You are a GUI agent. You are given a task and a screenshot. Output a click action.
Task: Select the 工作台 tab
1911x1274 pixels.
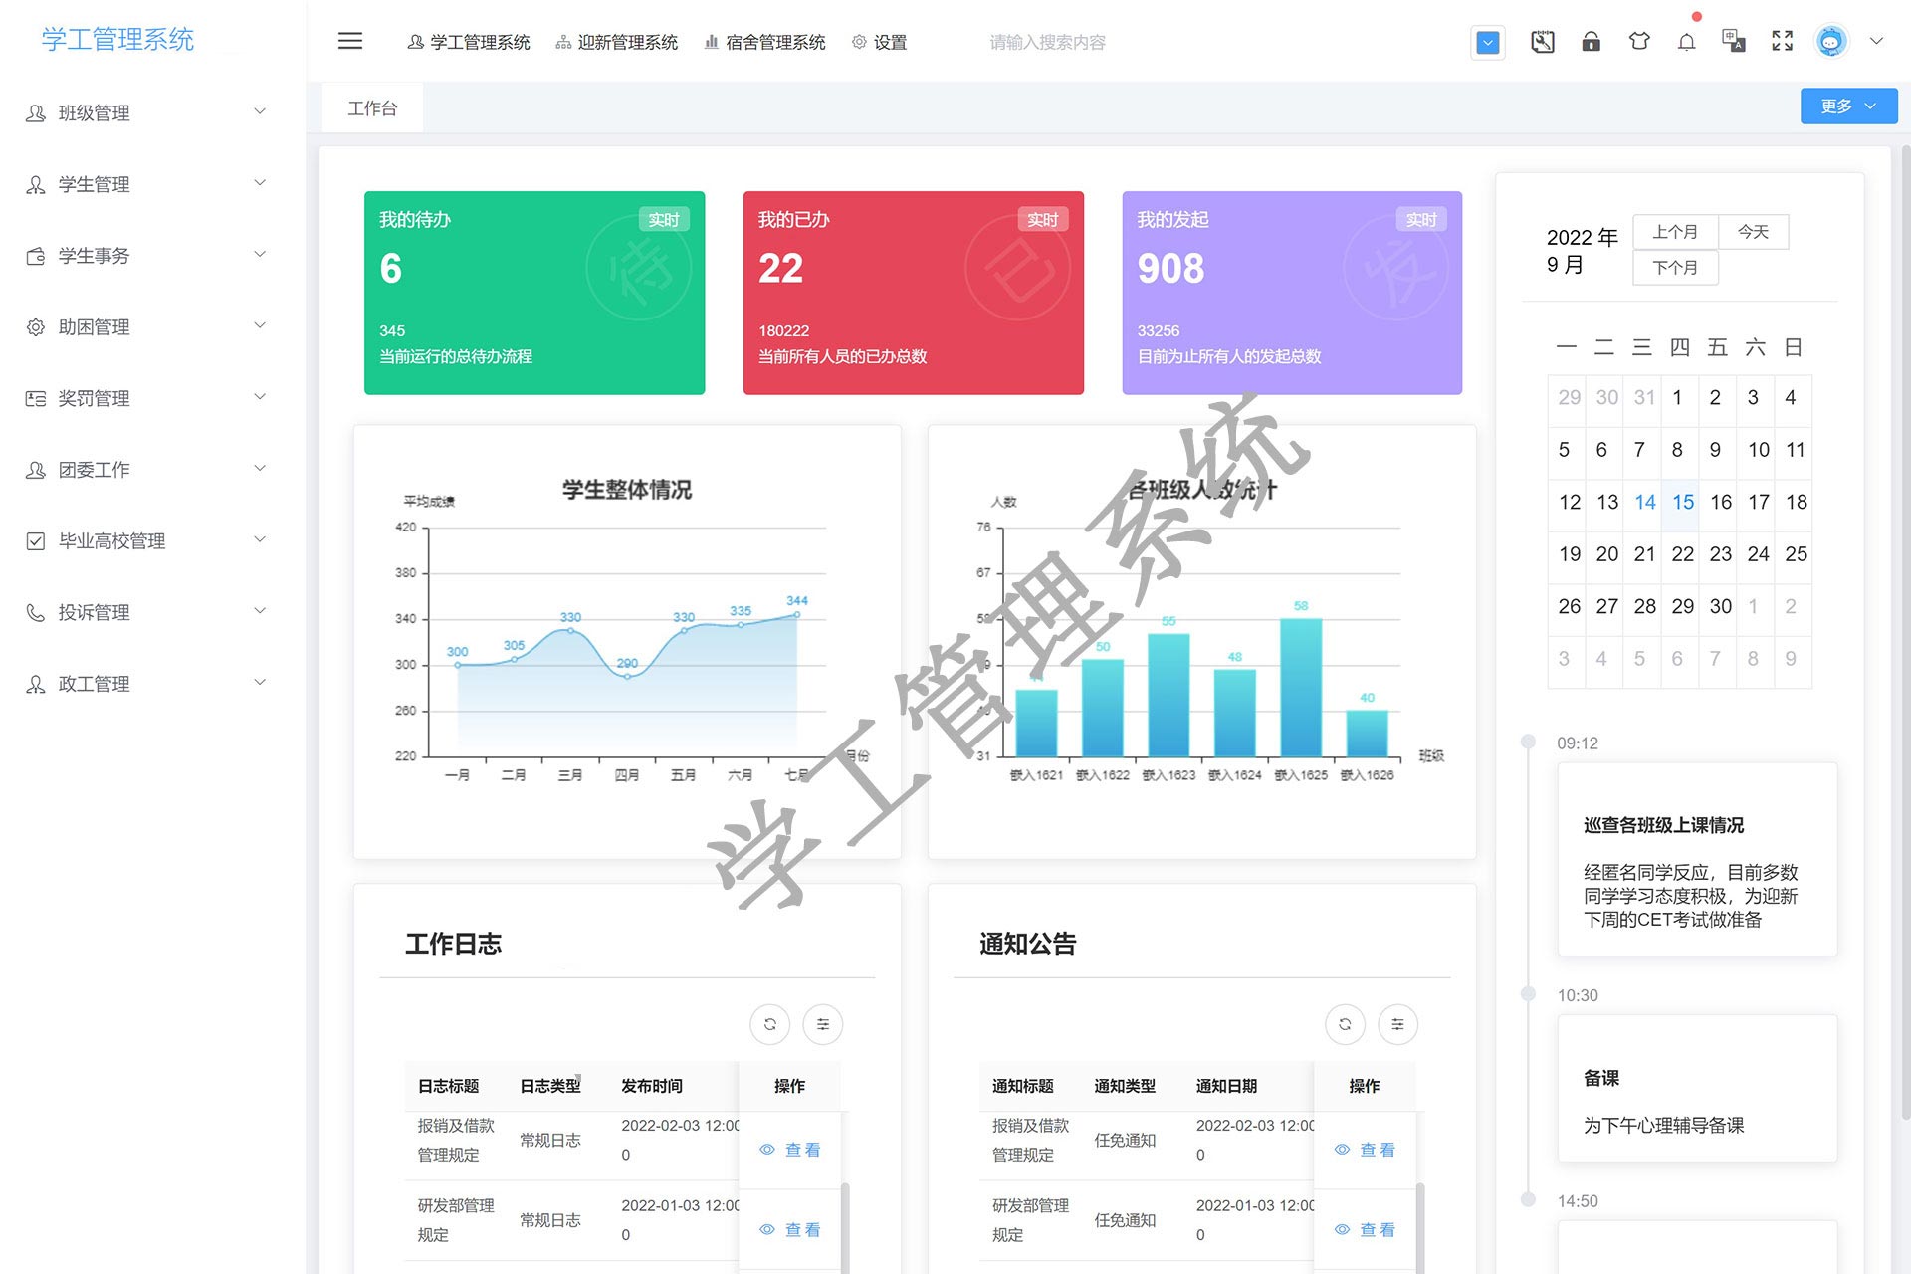tap(372, 108)
